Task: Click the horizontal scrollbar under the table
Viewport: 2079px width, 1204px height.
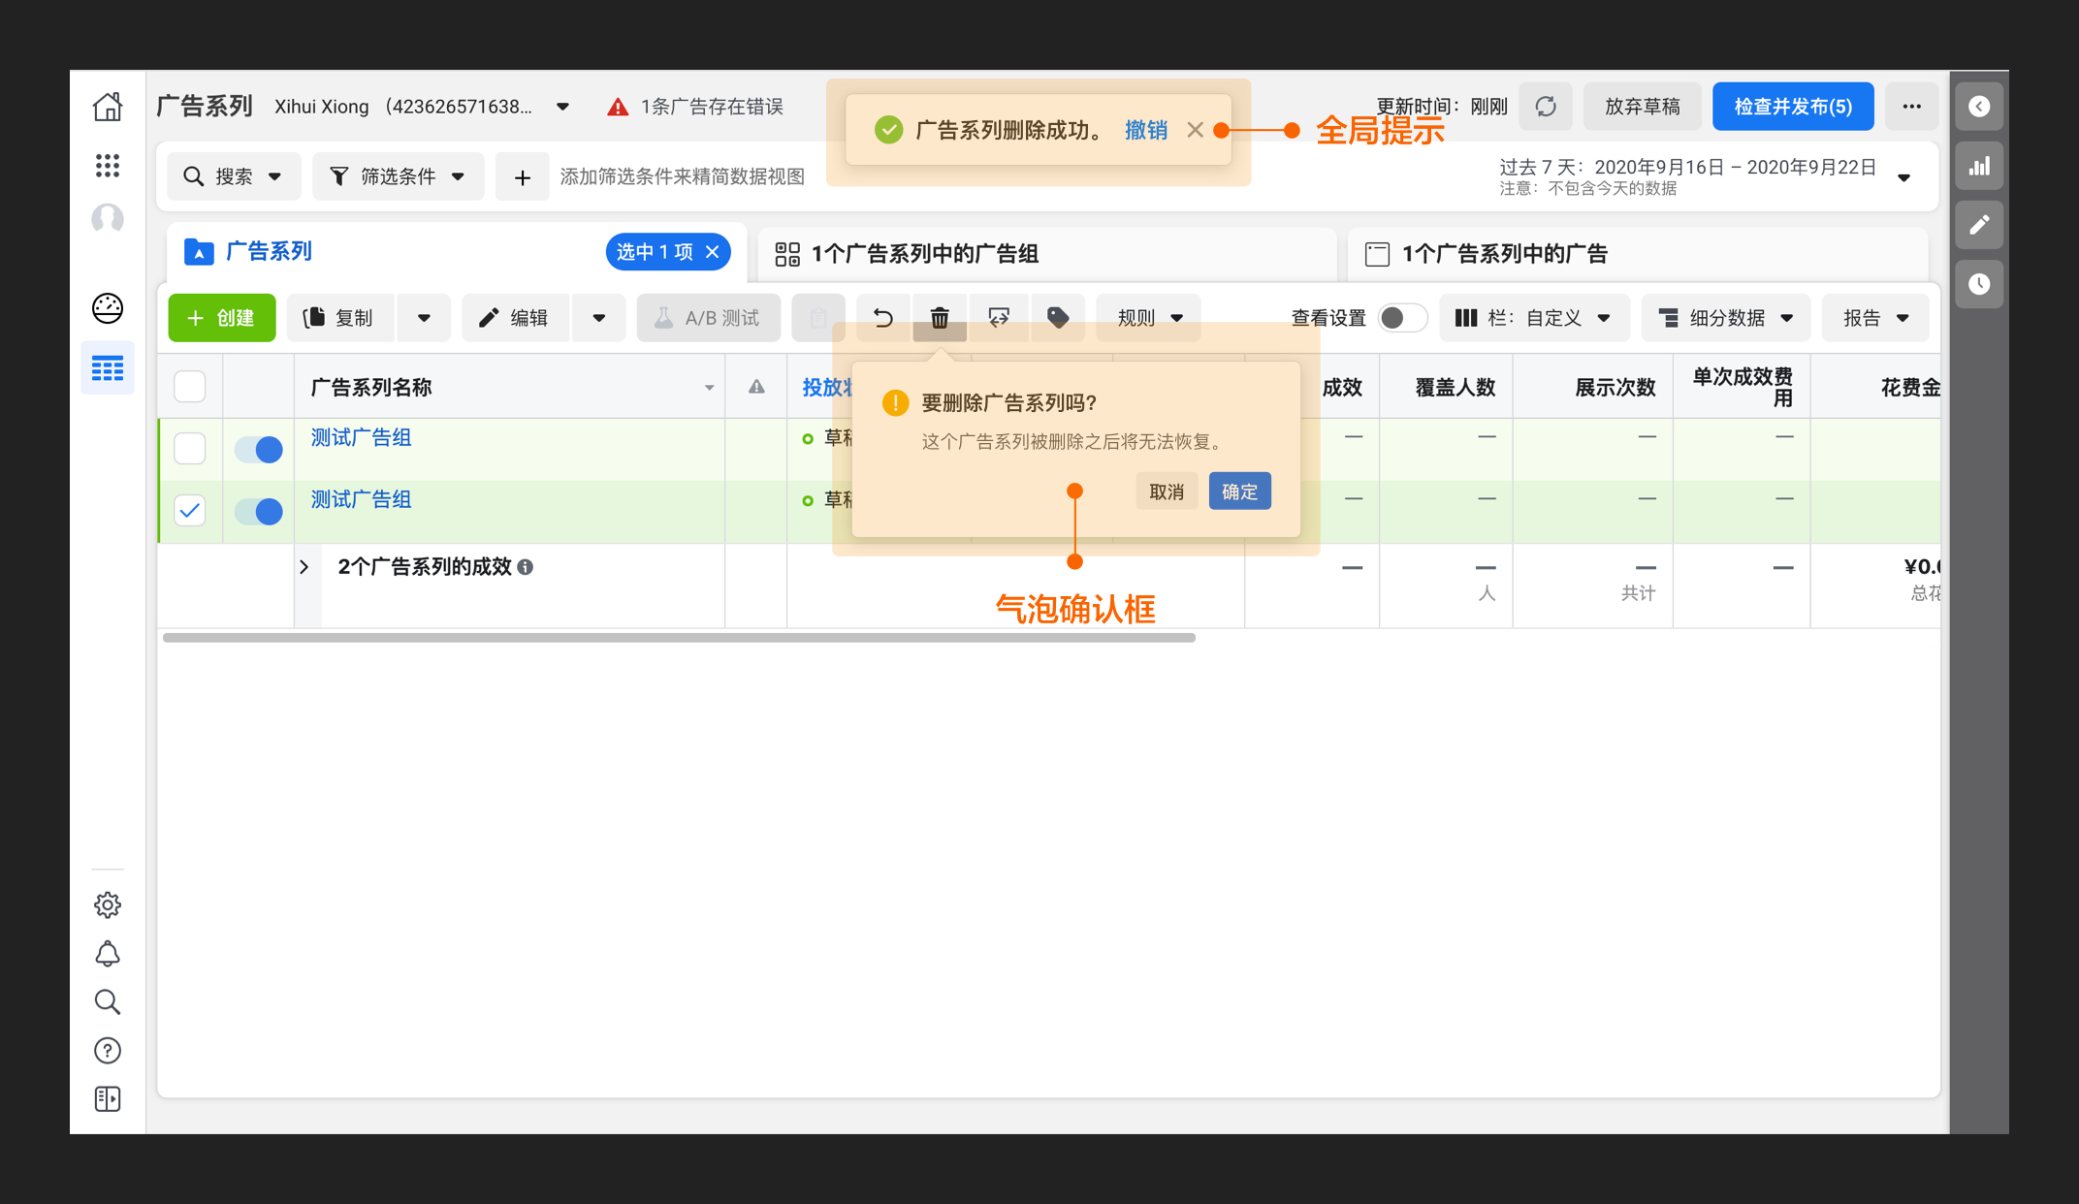Action: pos(679,638)
